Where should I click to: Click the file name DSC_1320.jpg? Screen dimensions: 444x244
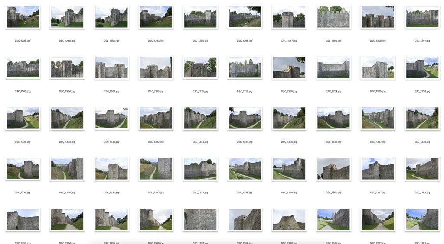coord(289,92)
